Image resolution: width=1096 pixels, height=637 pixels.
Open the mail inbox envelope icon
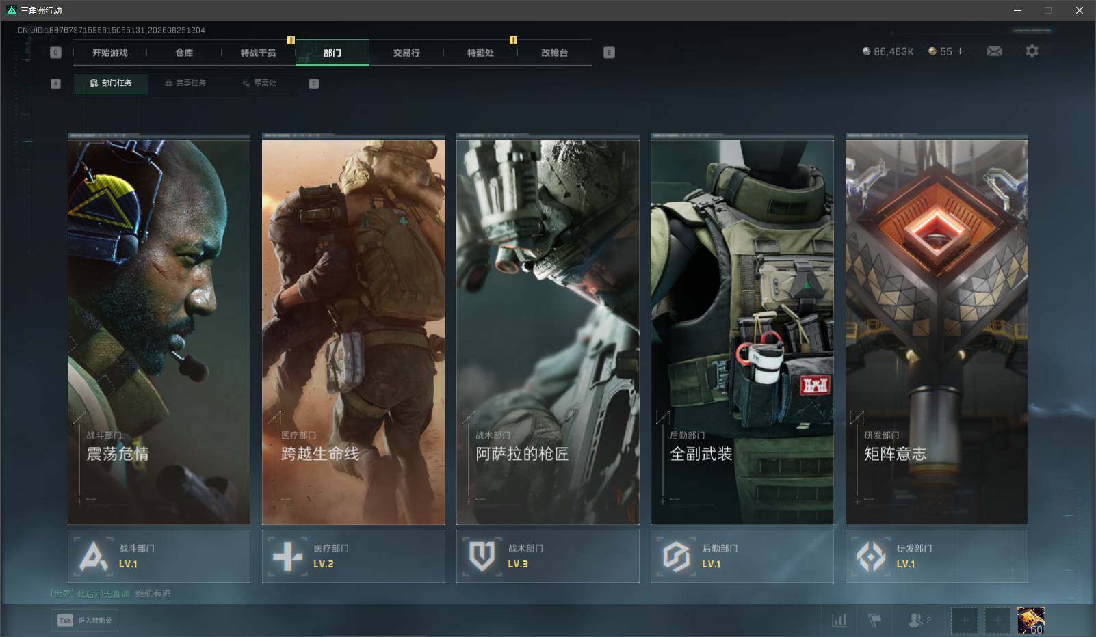994,51
